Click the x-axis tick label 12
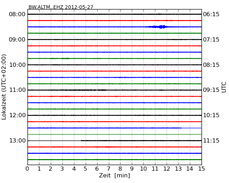This screenshot has width=229, height=183. pyautogui.click(x=167, y=169)
